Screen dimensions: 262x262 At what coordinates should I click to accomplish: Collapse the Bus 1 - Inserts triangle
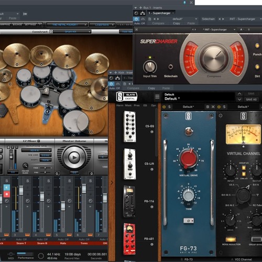point(136,8)
